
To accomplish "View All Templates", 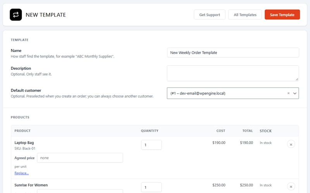I will tap(245, 15).
